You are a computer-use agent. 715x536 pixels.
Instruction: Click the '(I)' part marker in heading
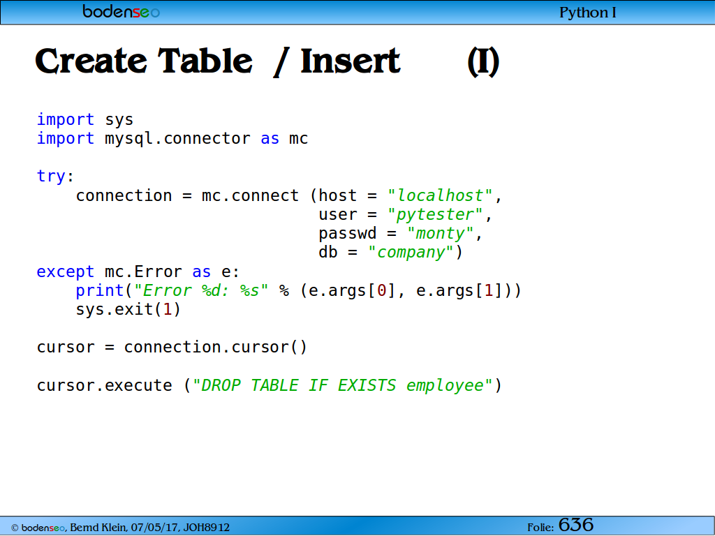click(483, 62)
